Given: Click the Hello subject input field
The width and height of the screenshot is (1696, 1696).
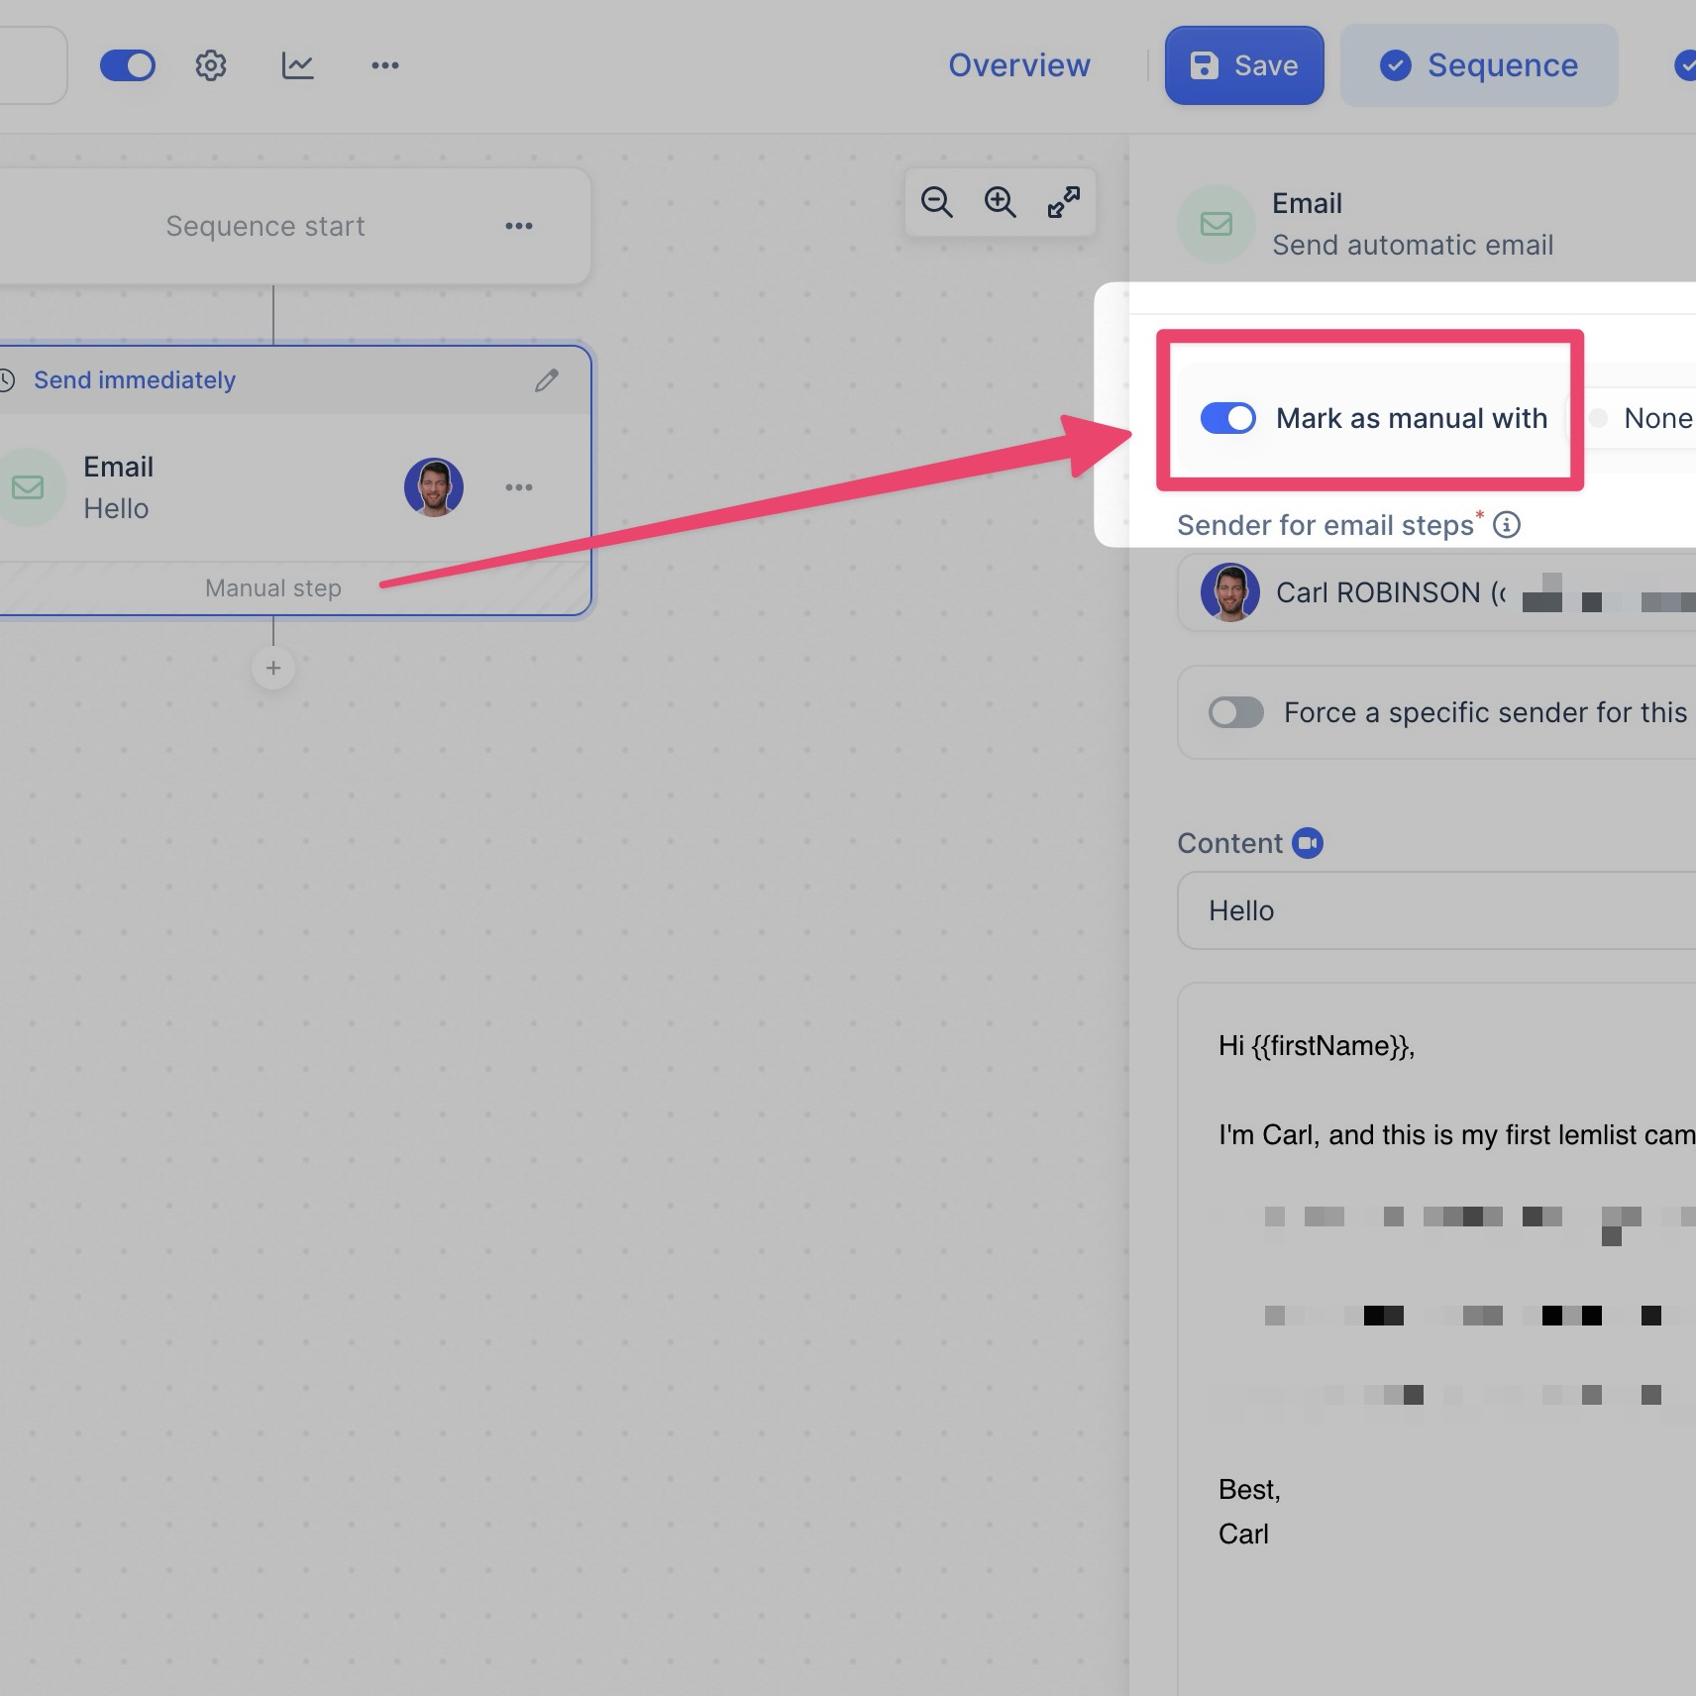Looking at the screenshot, I should pos(1436,910).
